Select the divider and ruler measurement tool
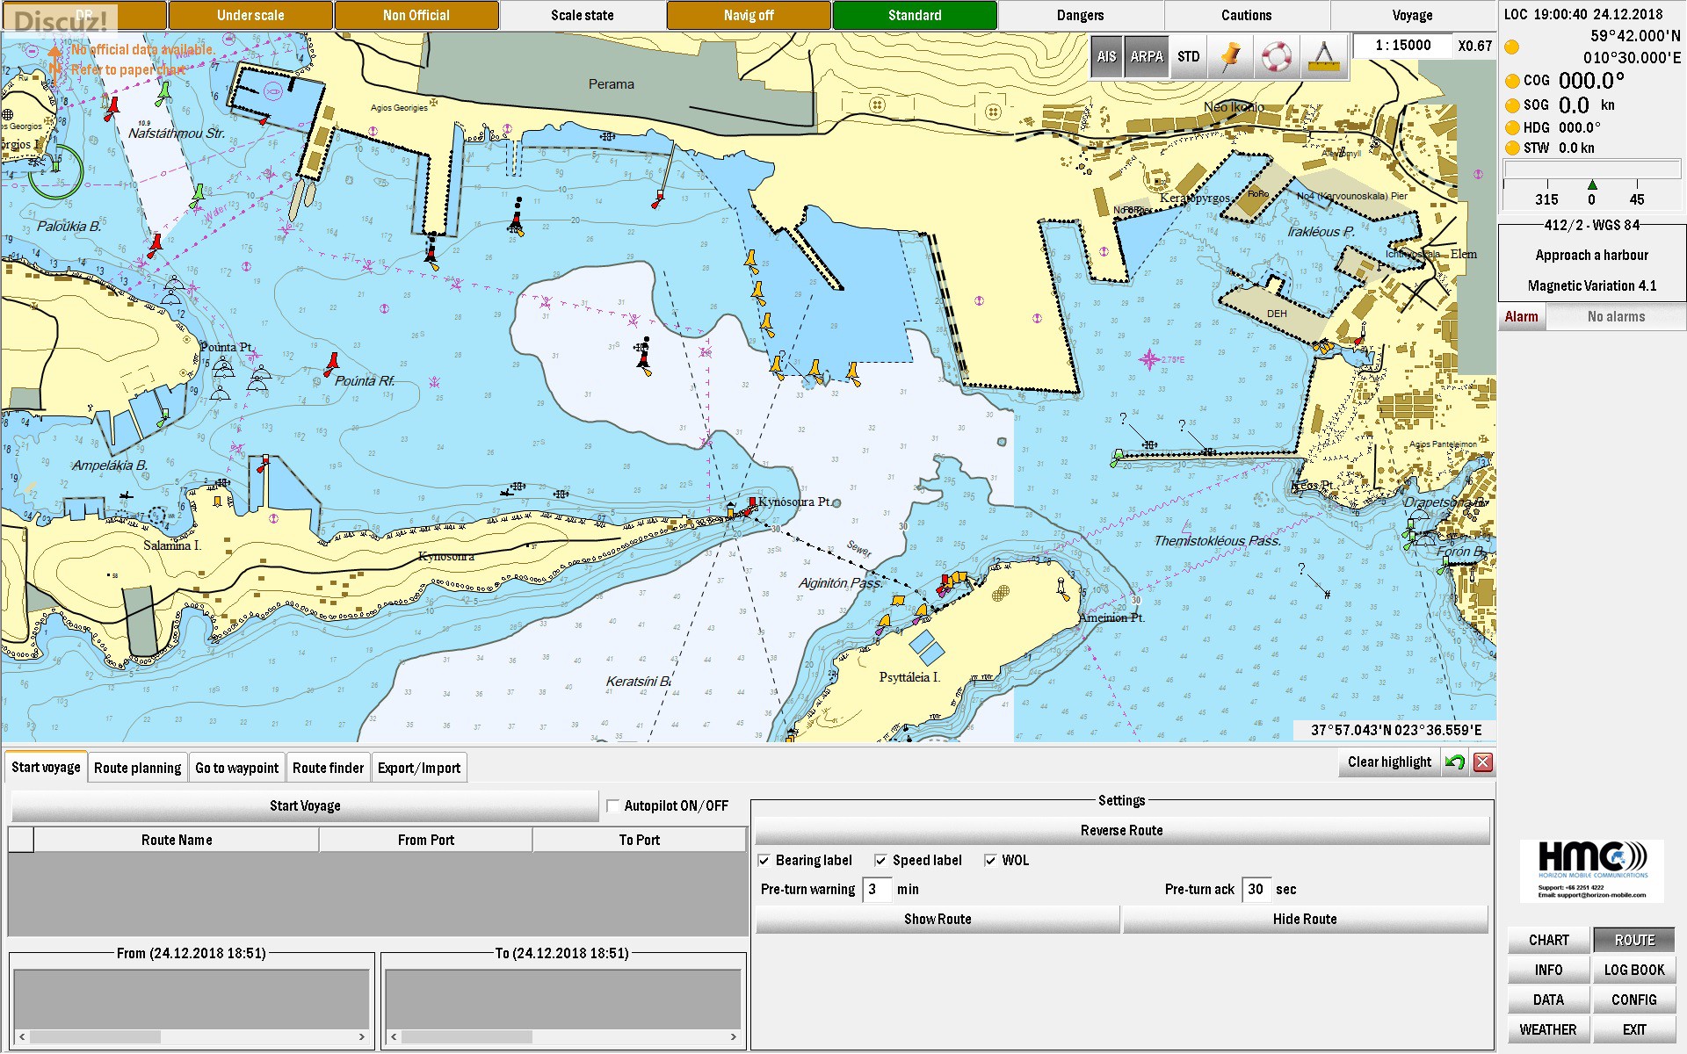 (1322, 56)
